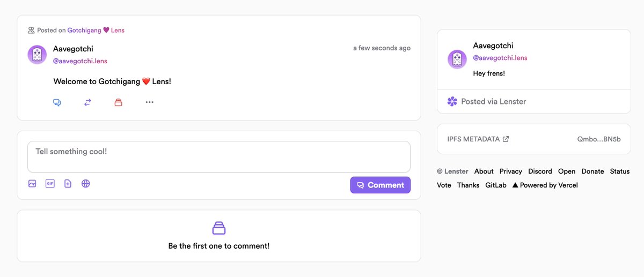Click the Qmbo...BN5b hash value
This screenshot has width=644, height=277.
[599, 139]
